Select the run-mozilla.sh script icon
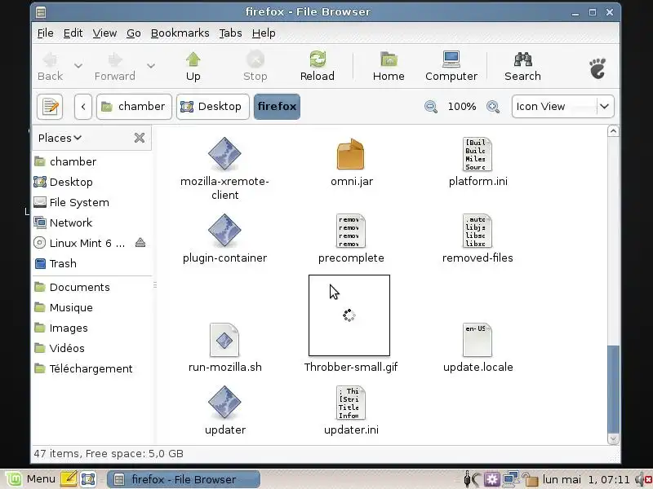The image size is (653, 489). 224,340
